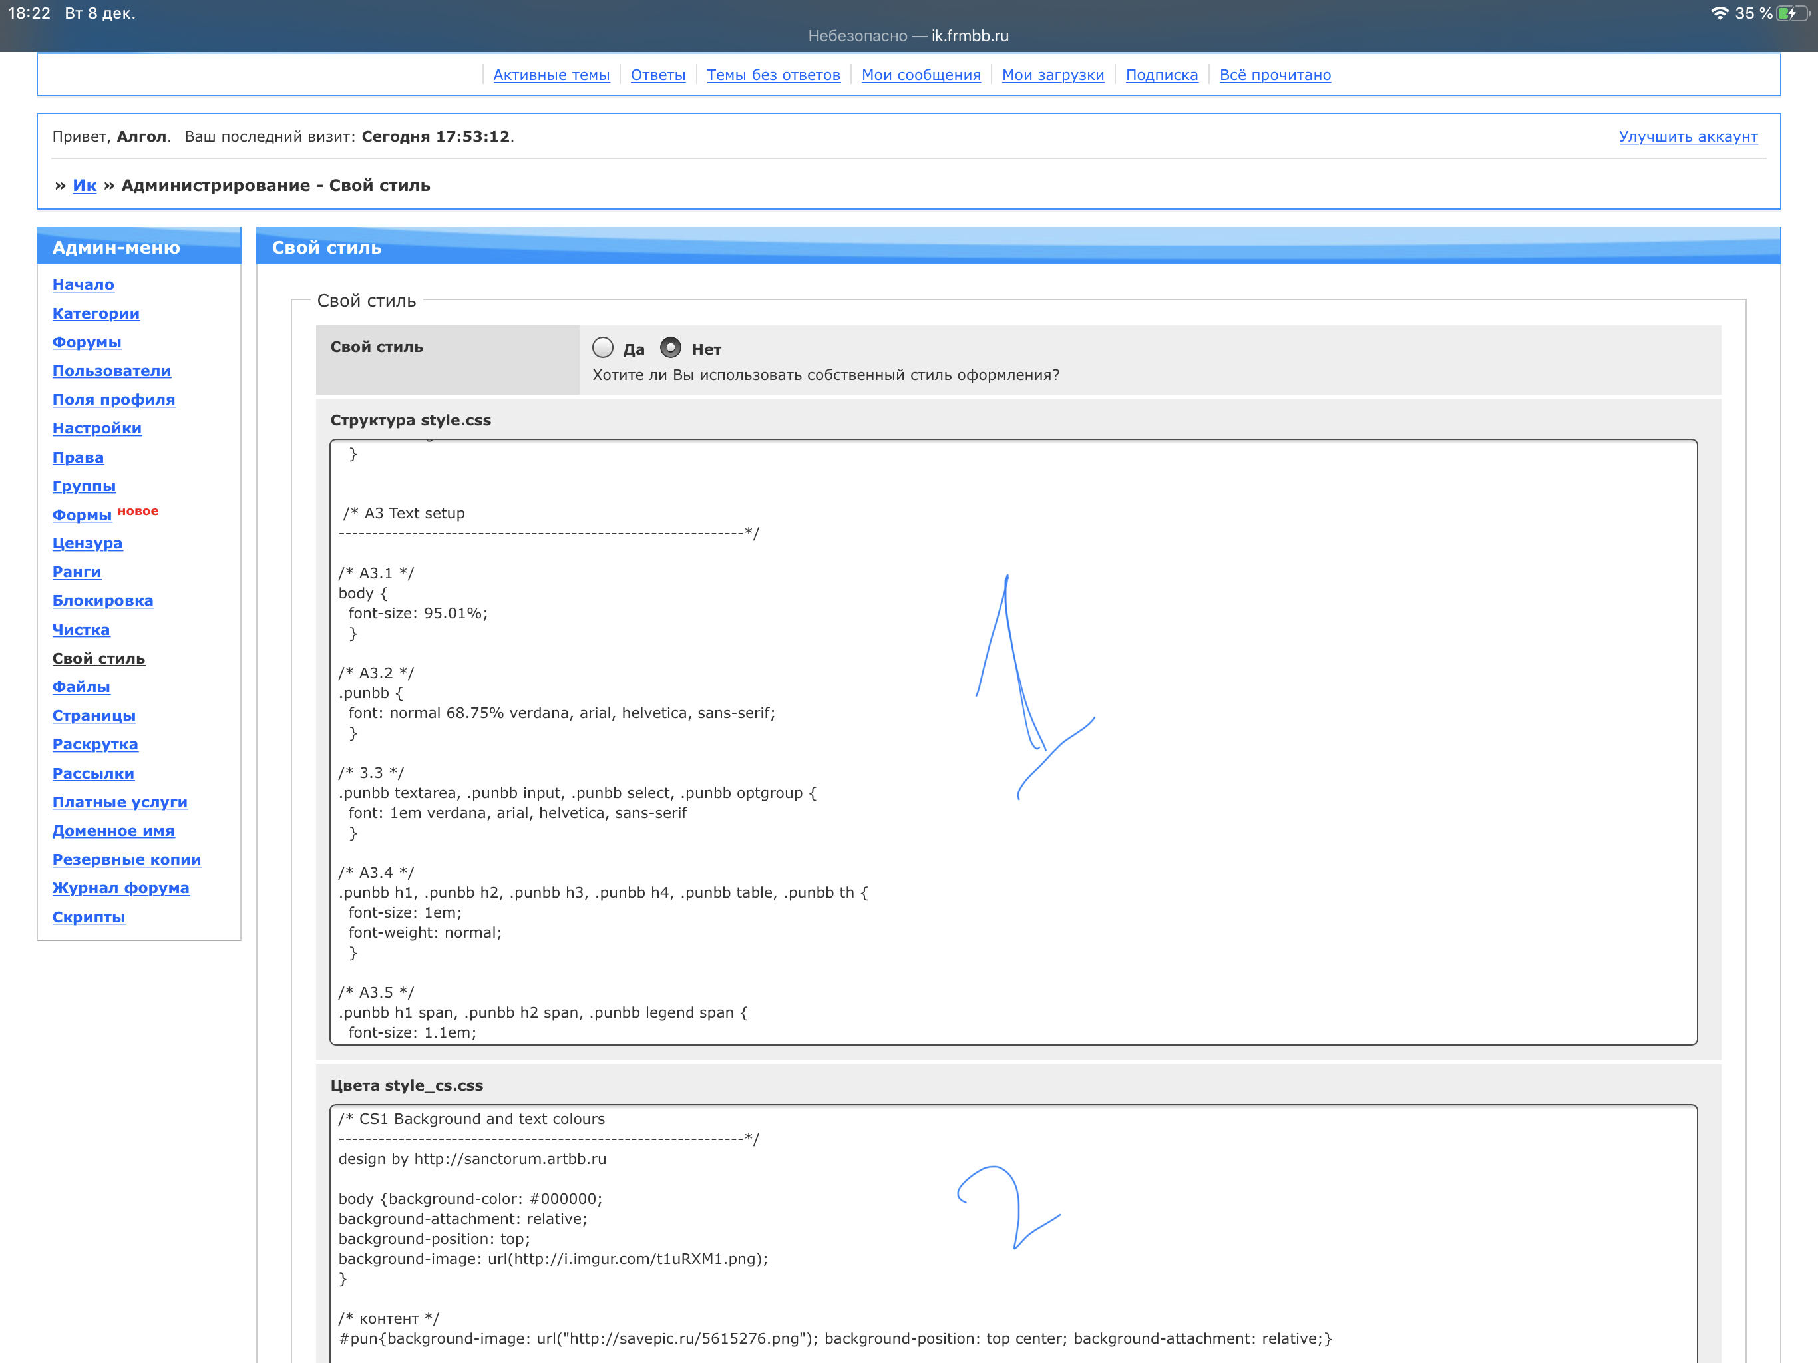This screenshot has height=1363, width=1818.
Task: Open 'Формы' admin menu item
Action: click(x=81, y=515)
